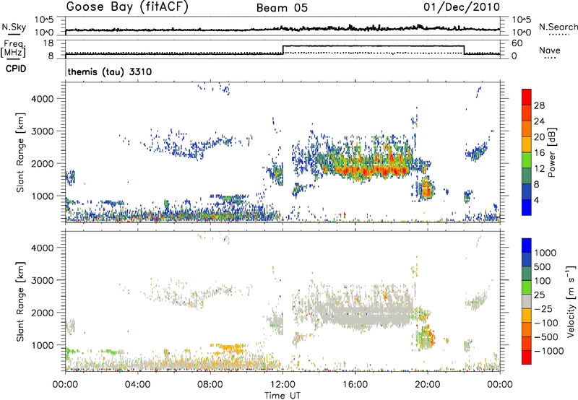Click the dotted line sample under Nave
Viewport: 578px width, 400px height.
coord(550,58)
